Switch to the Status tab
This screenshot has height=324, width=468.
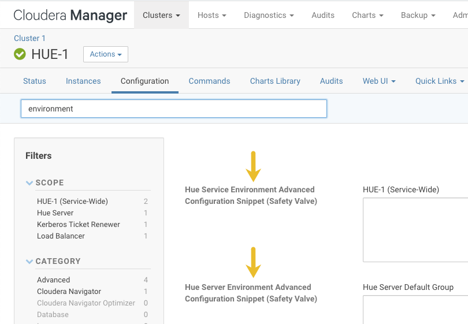[35, 81]
